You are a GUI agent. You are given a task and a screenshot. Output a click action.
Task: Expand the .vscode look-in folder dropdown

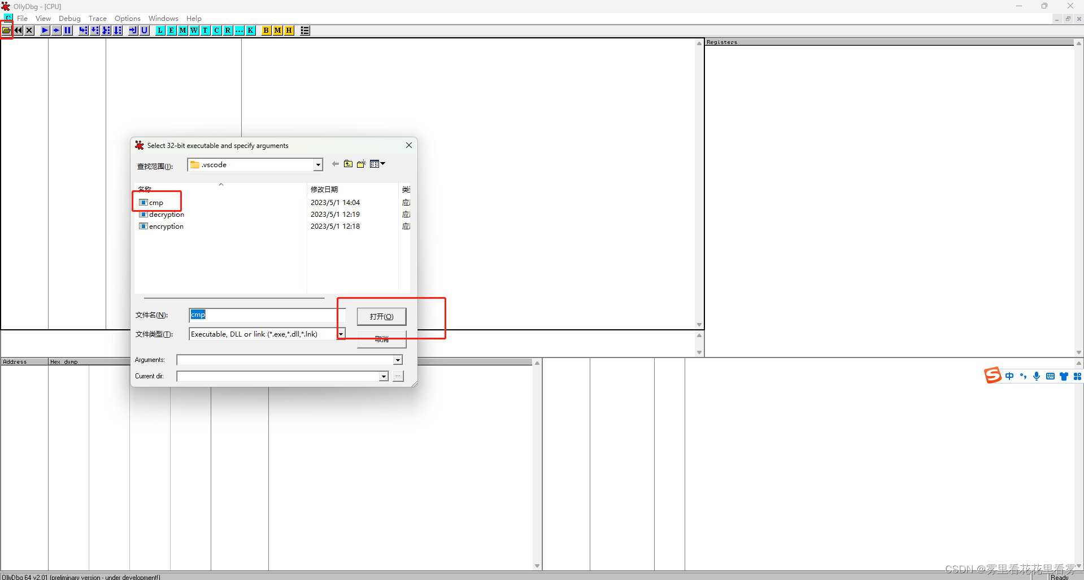point(318,165)
